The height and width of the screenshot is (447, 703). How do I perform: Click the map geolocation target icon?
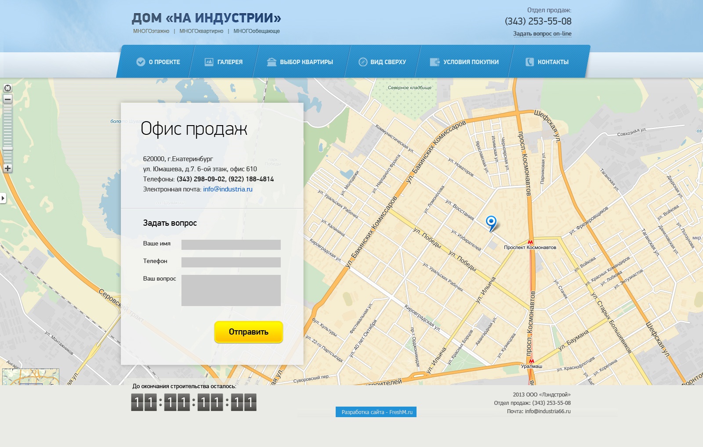[7, 88]
